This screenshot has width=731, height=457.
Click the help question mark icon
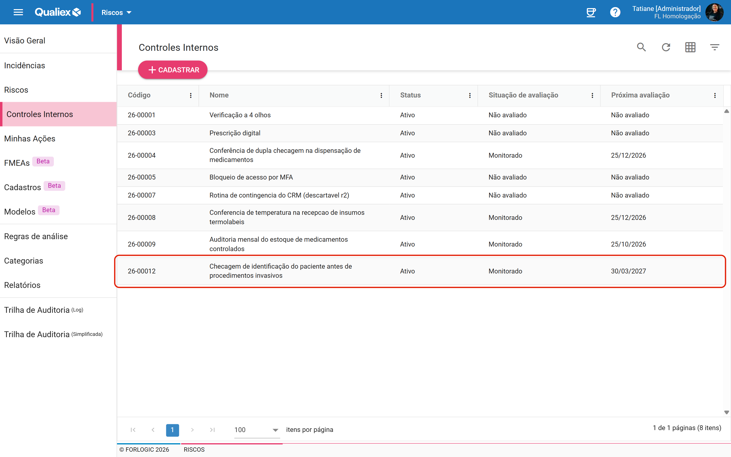pyautogui.click(x=615, y=12)
